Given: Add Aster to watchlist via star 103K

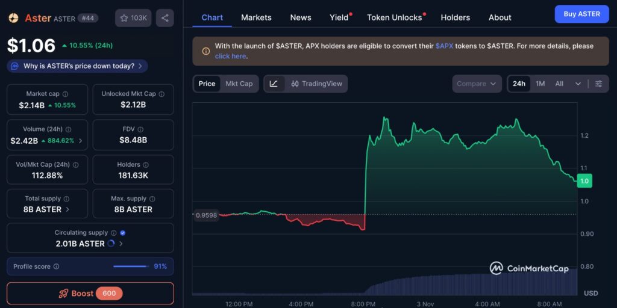Looking at the screenshot, I should coord(133,18).
